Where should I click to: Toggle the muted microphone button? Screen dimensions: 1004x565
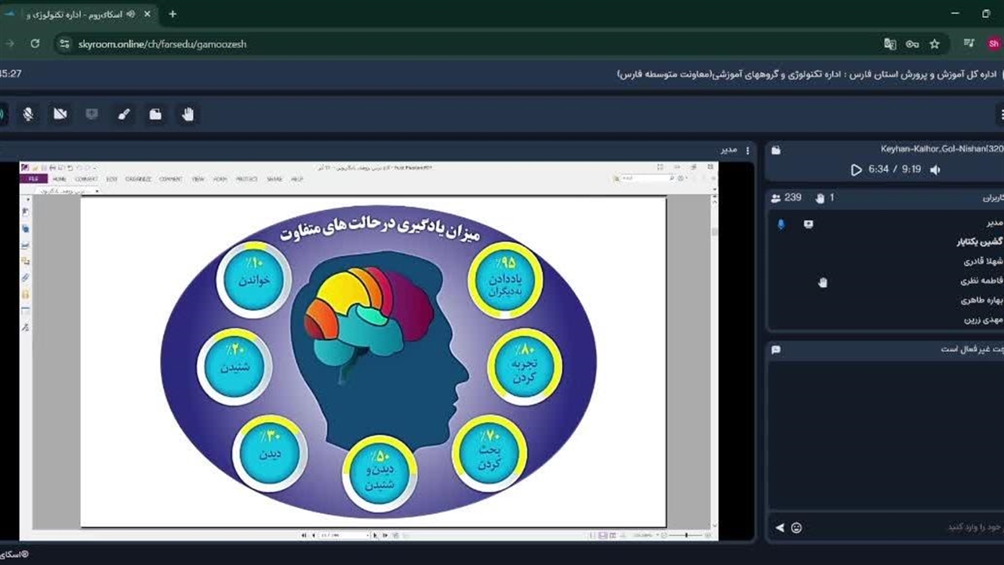click(x=28, y=115)
